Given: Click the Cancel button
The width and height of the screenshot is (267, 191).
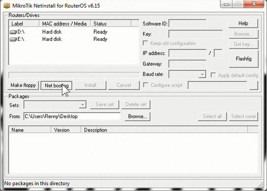Looking at the screenshot, I should (x=124, y=86).
